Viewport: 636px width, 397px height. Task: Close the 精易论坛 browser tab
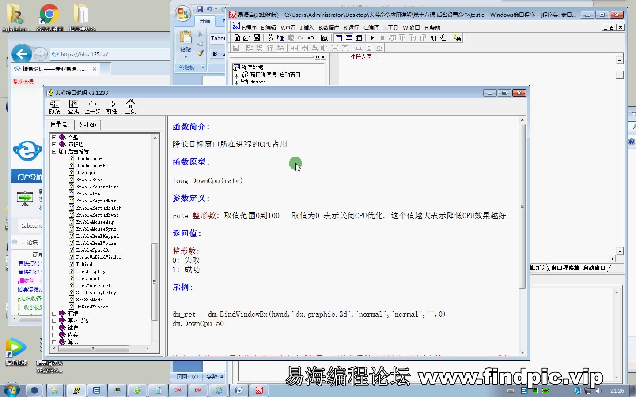pos(94,69)
